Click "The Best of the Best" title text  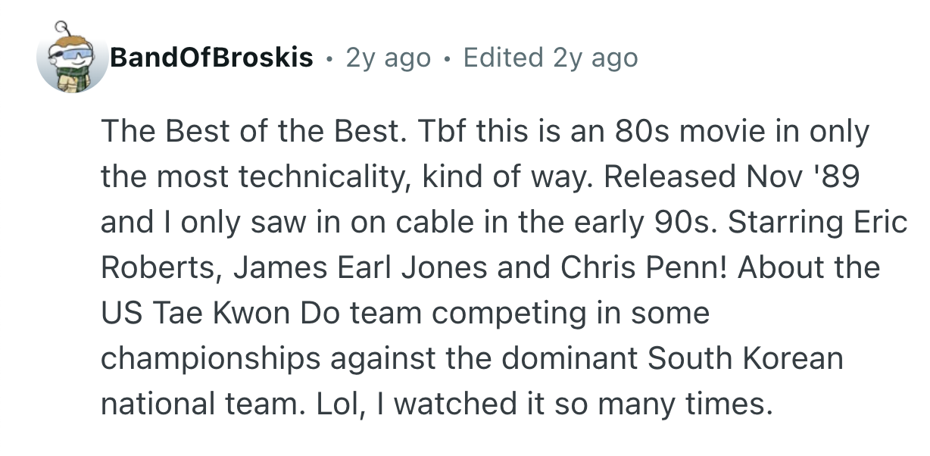click(250, 133)
